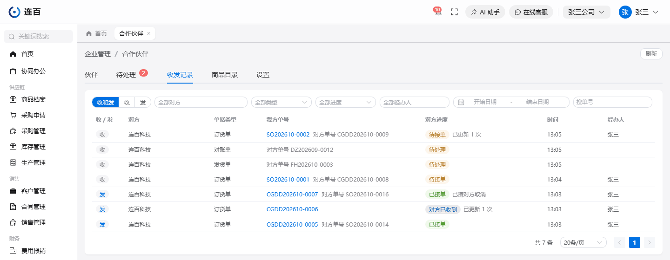670x260 pixels.
Task: Open order link SO202610-0001
Action: point(288,179)
